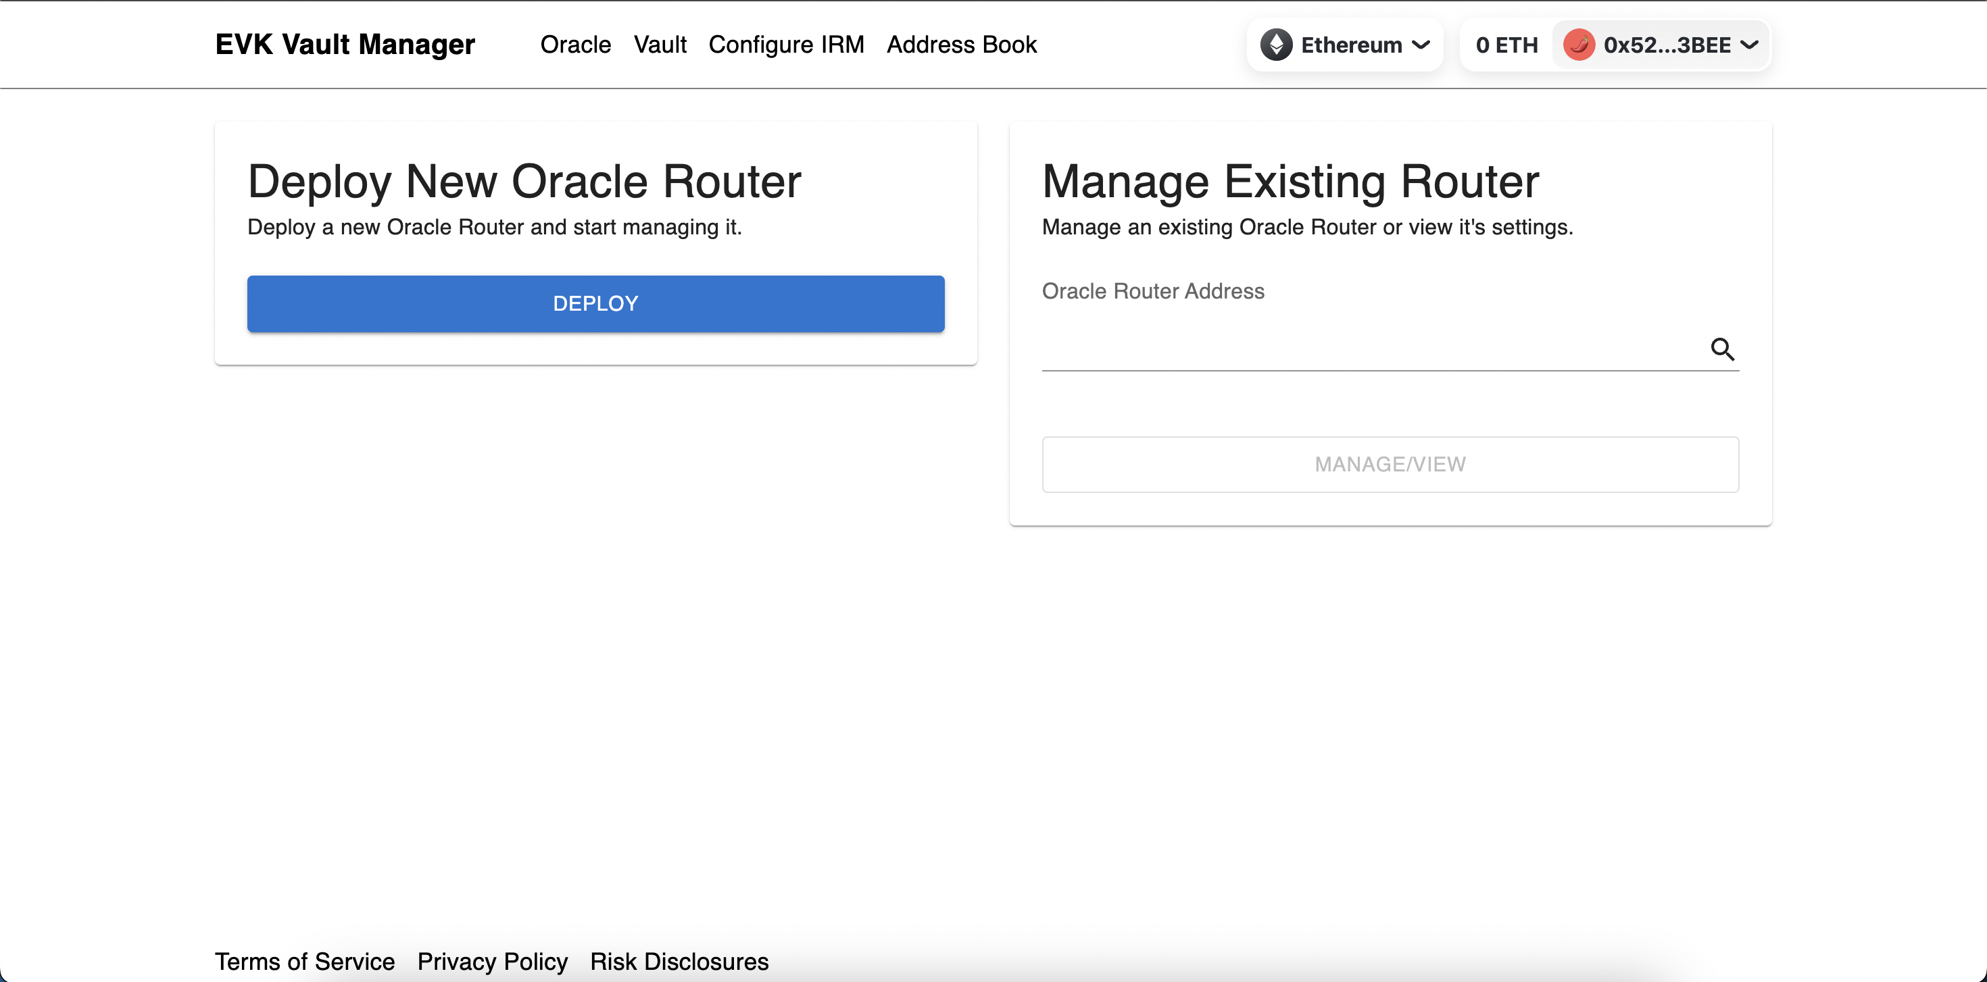This screenshot has height=982, width=1987.
Task: Click the EVK Vault Manager title
Action: click(345, 45)
